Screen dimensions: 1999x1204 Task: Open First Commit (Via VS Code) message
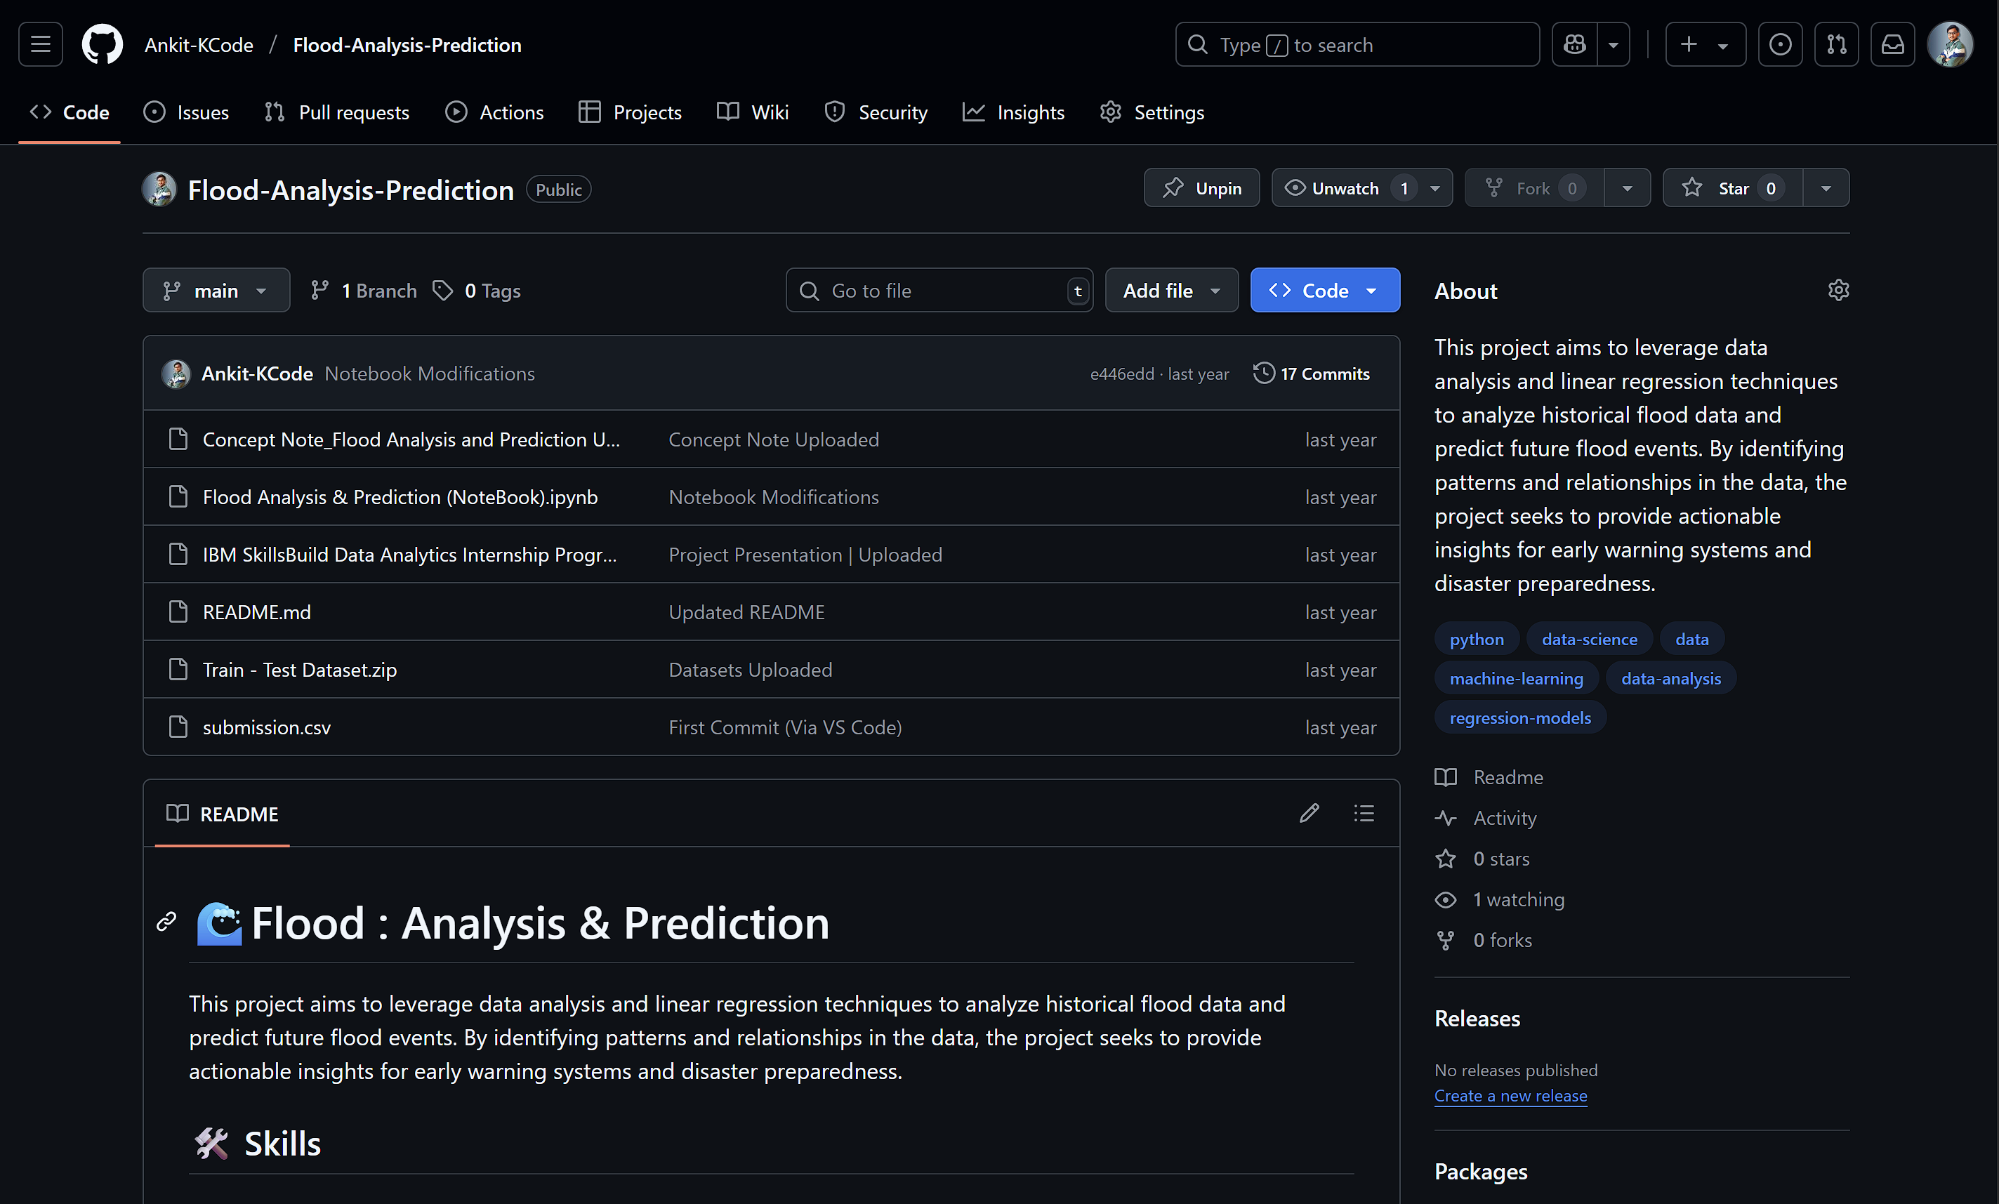(x=784, y=727)
